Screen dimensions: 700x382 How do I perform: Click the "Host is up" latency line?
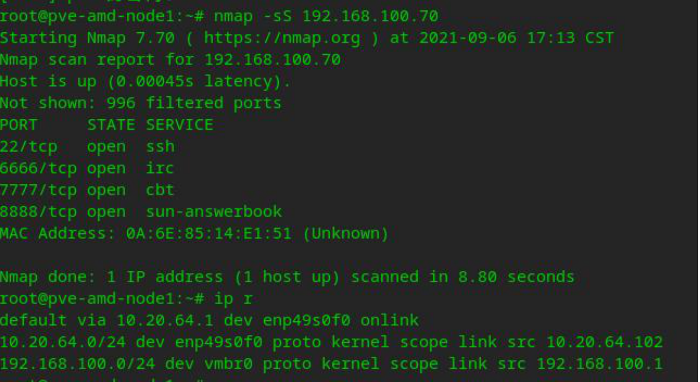coord(145,81)
